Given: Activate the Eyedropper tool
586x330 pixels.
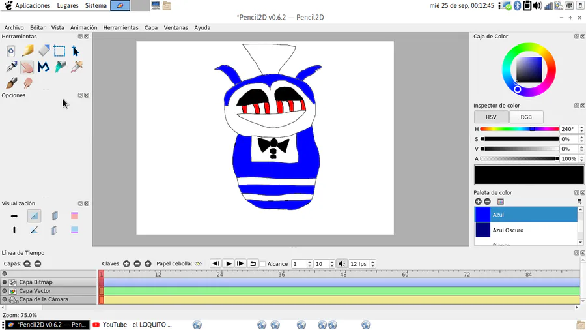Looking at the screenshot, I should (x=76, y=67).
